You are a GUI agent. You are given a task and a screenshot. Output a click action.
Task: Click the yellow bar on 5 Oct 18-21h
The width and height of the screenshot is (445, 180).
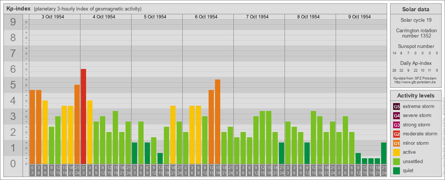point(173,135)
